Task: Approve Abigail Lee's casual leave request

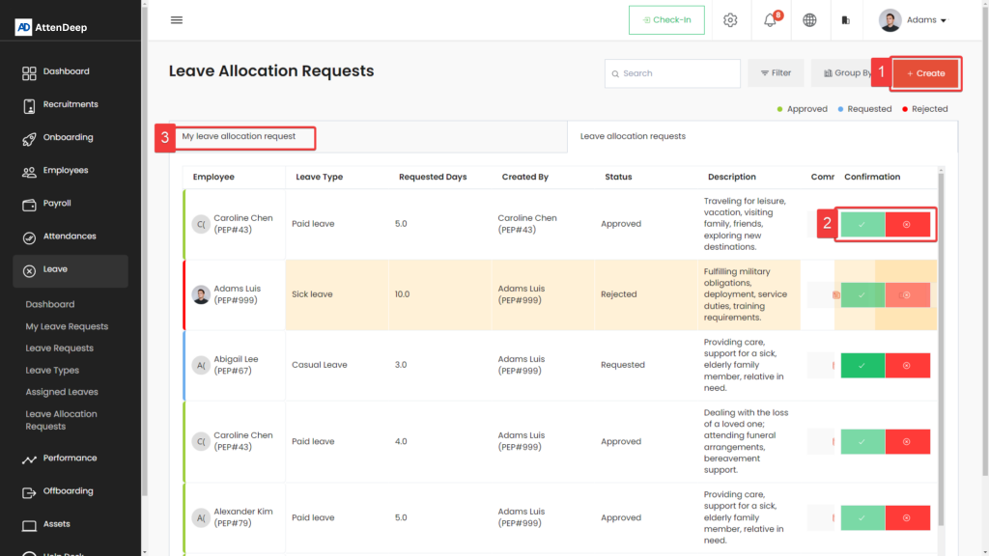Action: (862, 366)
